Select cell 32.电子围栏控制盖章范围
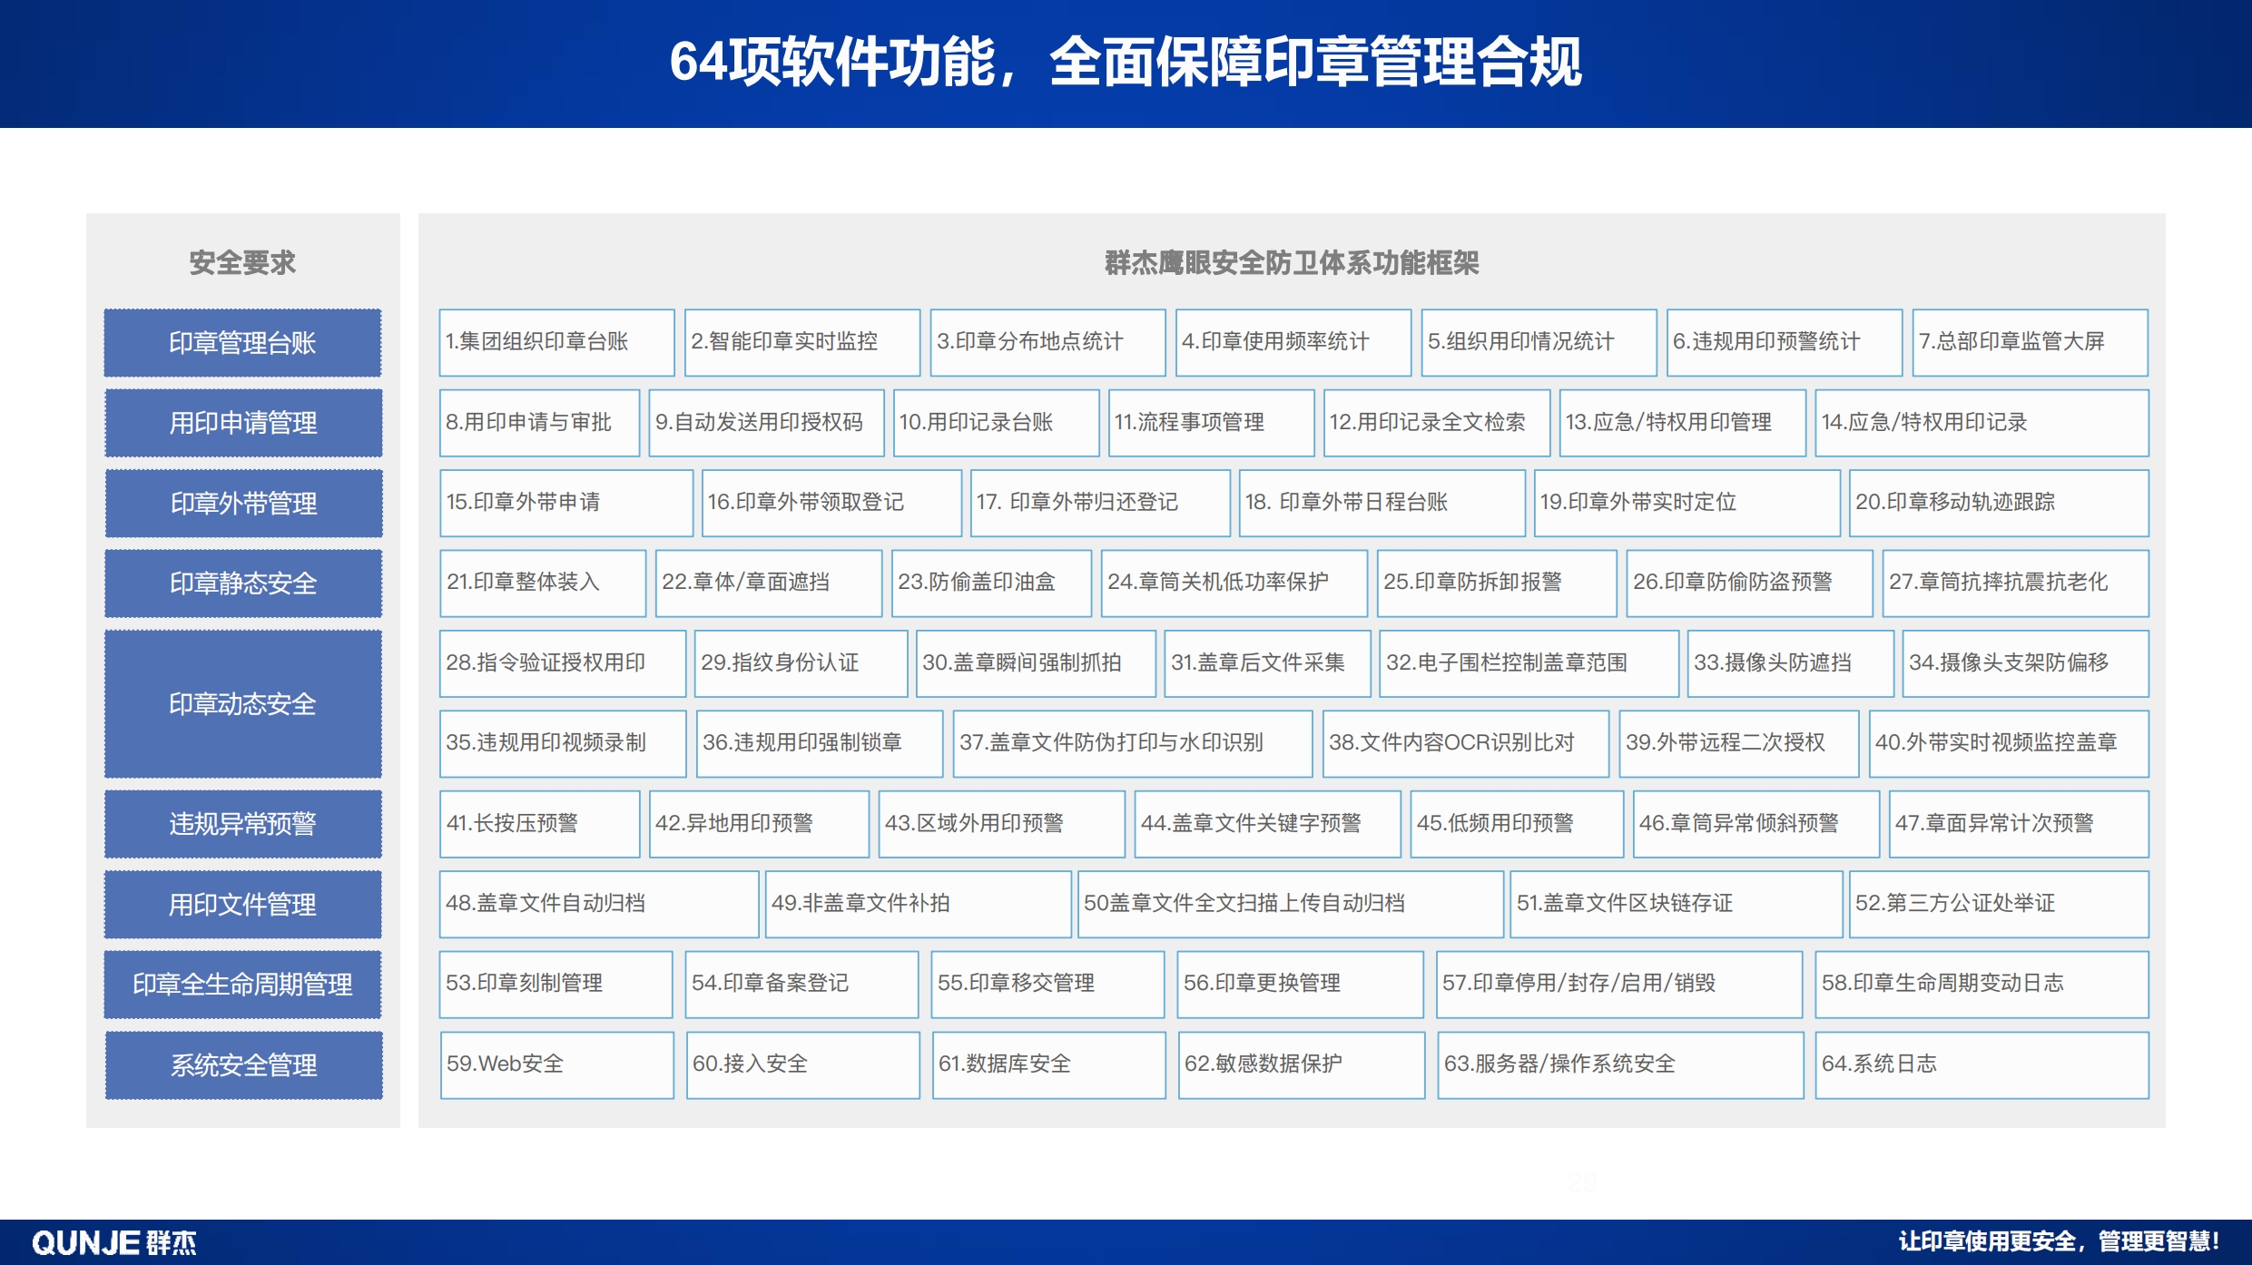The height and width of the screenshot is (1265, 2252). coord(1529,663)
